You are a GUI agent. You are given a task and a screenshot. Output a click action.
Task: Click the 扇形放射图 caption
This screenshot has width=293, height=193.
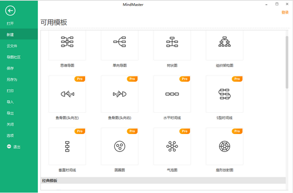tap(224, 170)
